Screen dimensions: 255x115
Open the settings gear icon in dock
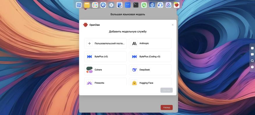pyautogui.click(x=111, y=5)
